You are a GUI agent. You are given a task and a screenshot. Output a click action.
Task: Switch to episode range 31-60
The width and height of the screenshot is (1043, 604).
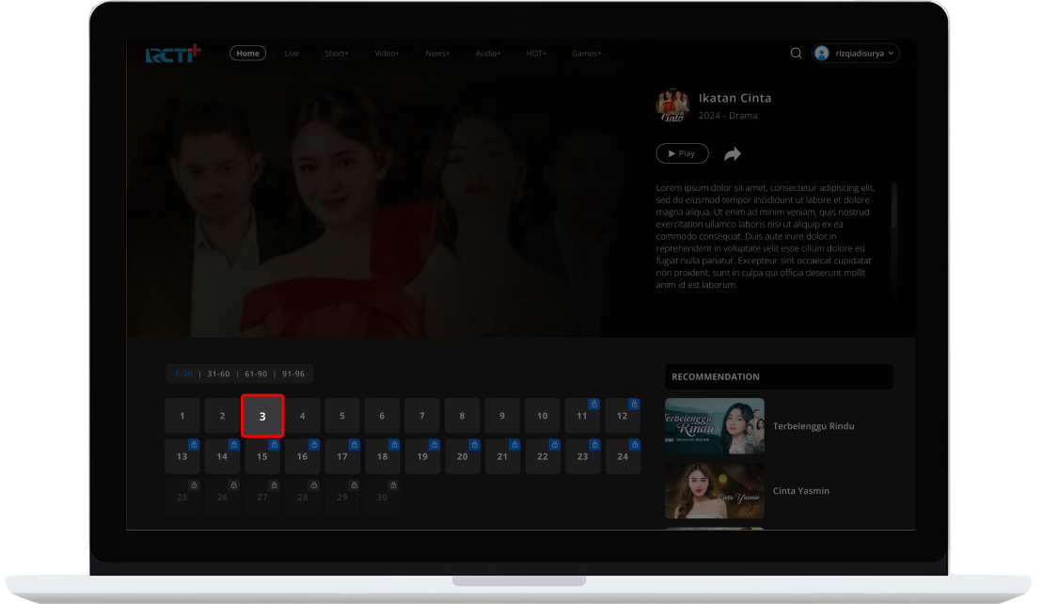pos(218,374)
